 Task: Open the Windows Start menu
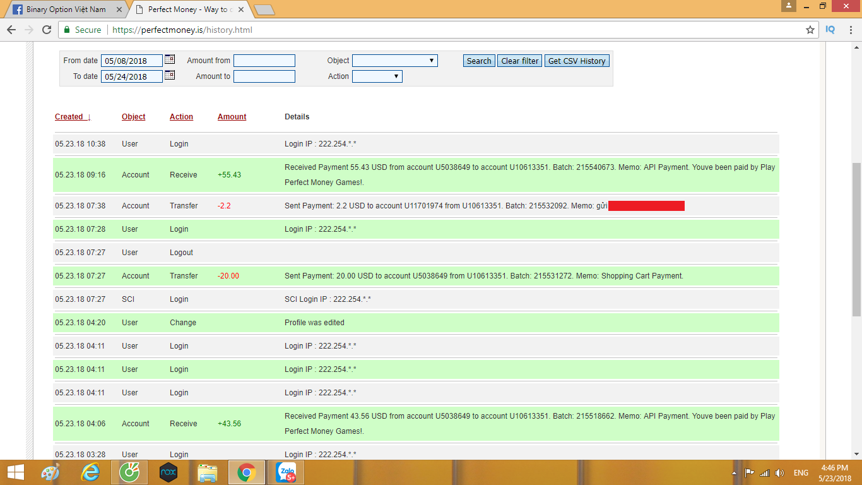tap(15, 472)
